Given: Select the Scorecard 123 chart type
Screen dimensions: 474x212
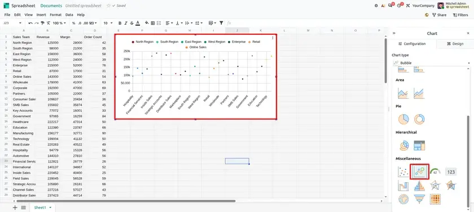Looking at the screenshot, I should point(451,172).
